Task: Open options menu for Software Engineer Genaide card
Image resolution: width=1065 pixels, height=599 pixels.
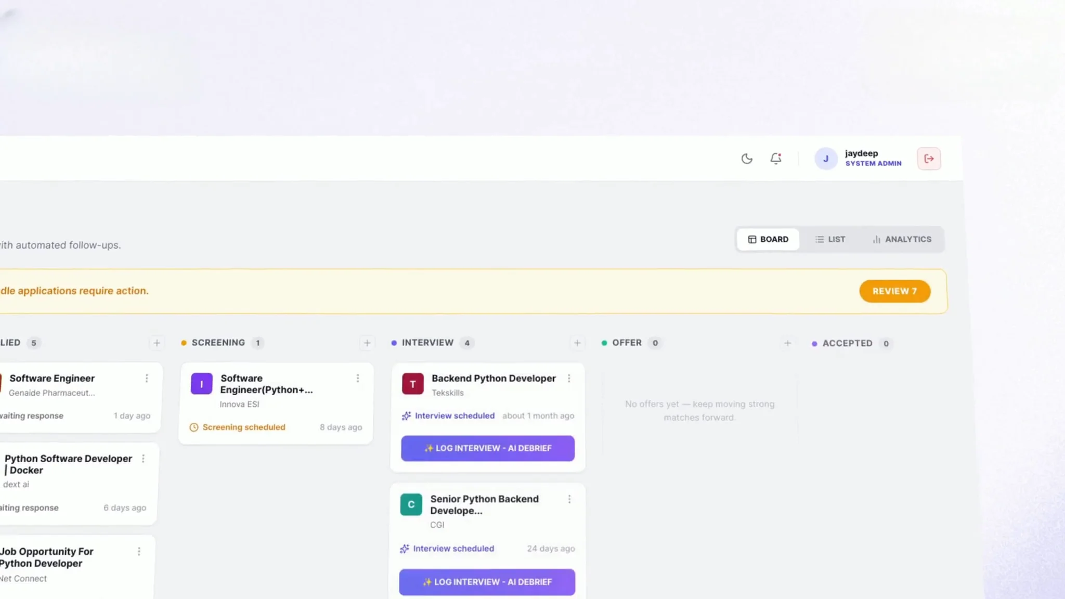Action: [x=147, y=378]
